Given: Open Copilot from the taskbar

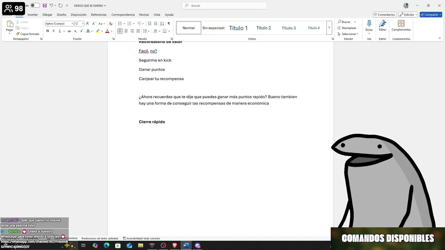Looking at the screenshot, I should (95, 245).
